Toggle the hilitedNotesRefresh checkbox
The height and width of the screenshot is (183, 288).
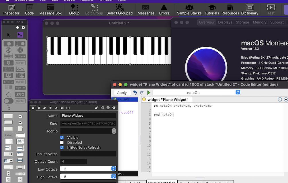[x=62, y=148]
